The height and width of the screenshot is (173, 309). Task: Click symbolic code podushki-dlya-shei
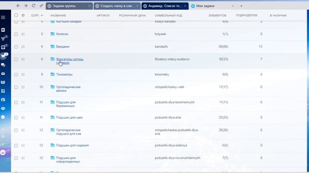tap(168, 117)
